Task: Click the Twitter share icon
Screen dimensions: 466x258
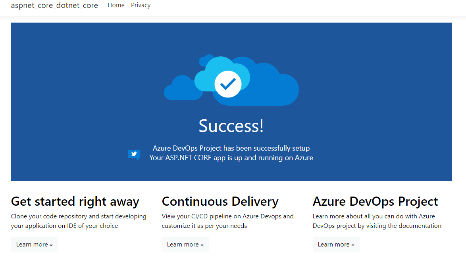Action: tap(134, 155)
